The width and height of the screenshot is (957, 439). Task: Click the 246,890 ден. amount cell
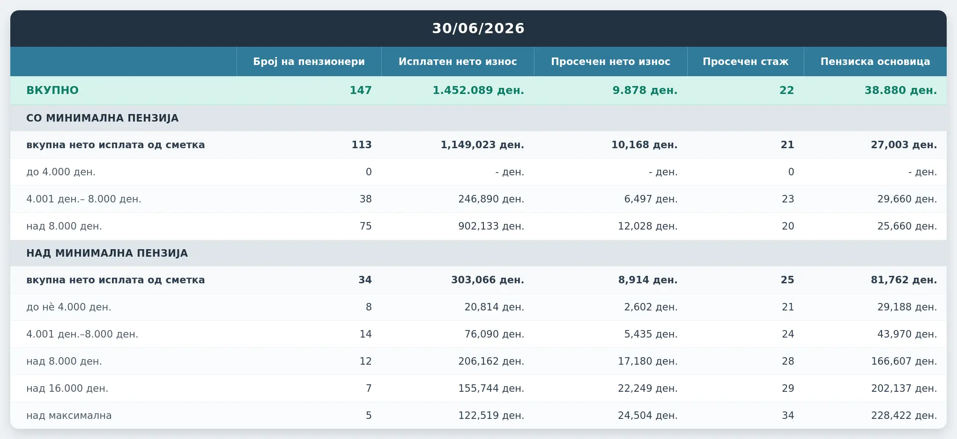(491, 199)
